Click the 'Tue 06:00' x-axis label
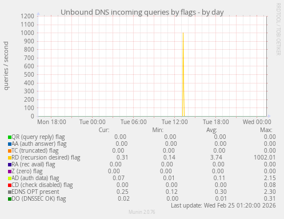Image resolution: width=284 pixels, height=219 pixels. pyautogui.click(x=134, y=122)
